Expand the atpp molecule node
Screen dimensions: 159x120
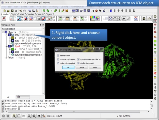[x=10, y=52]
